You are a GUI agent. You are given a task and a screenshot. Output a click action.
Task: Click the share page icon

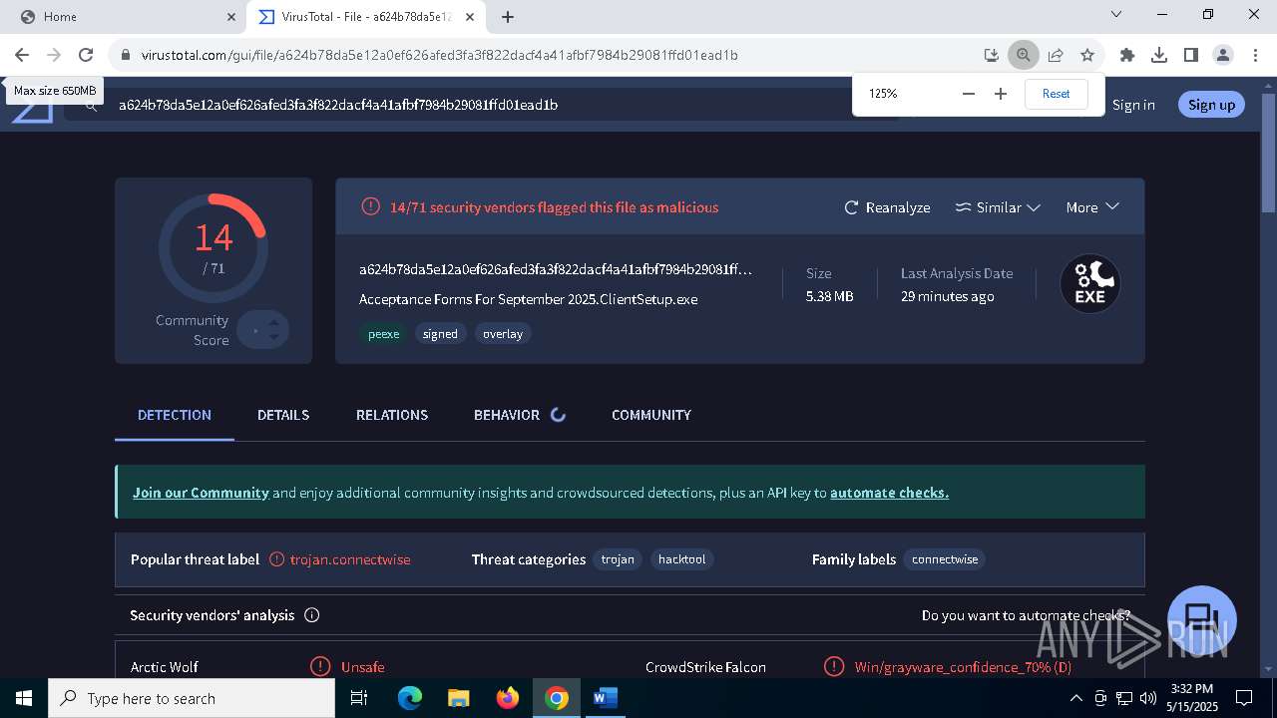(x=1056, y=55)
